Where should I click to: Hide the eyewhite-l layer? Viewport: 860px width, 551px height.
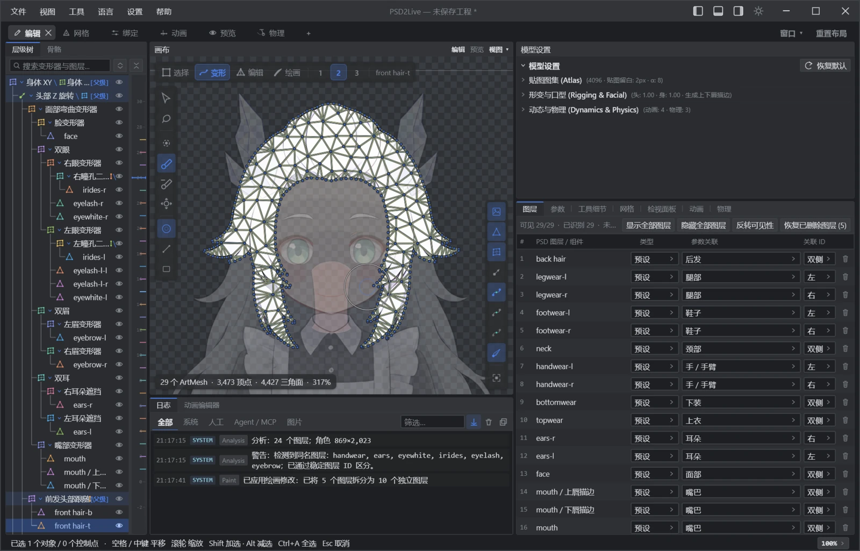(x=119, y=297)
